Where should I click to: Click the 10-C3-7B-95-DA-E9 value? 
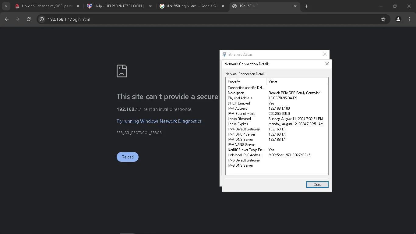(283, 98)
